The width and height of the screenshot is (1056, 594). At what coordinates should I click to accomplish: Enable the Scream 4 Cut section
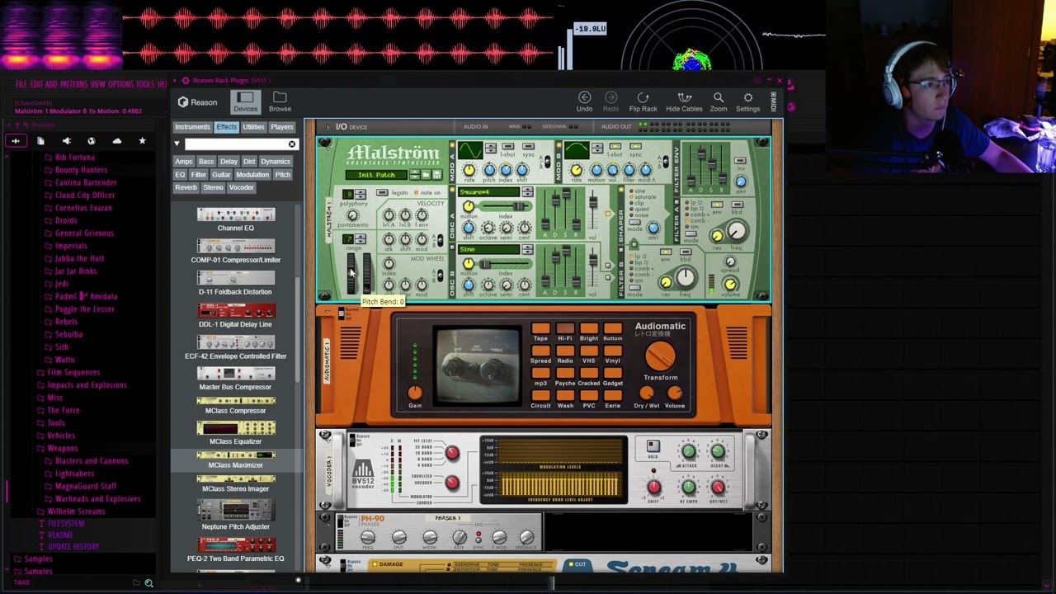[569, 564]
